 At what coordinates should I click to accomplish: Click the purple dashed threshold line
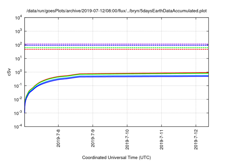[116, 44]
